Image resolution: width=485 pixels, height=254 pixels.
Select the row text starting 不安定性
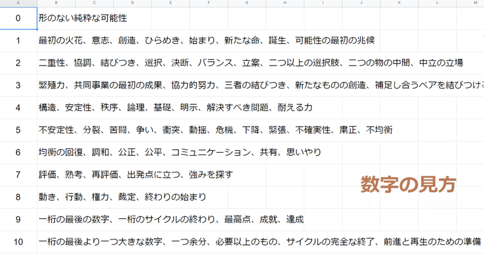[216, 130]
